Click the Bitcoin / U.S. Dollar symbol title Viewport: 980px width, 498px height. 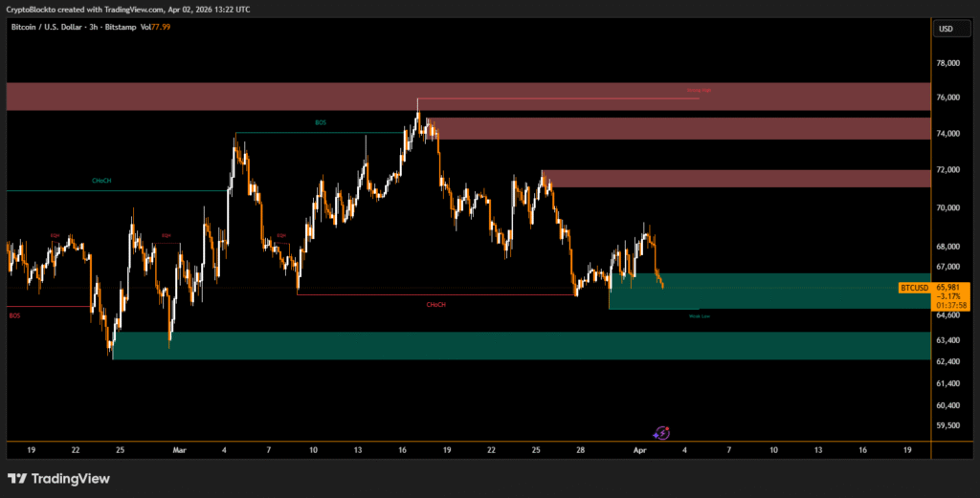pos(54,28)
